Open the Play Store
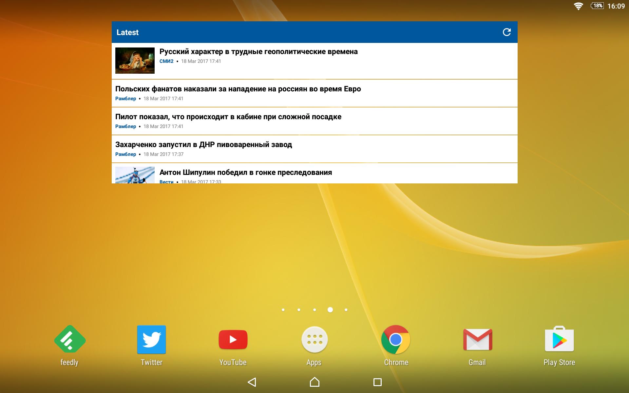This screenshot has width=629, height=393. pyautogui.click(x=559, y=346)
